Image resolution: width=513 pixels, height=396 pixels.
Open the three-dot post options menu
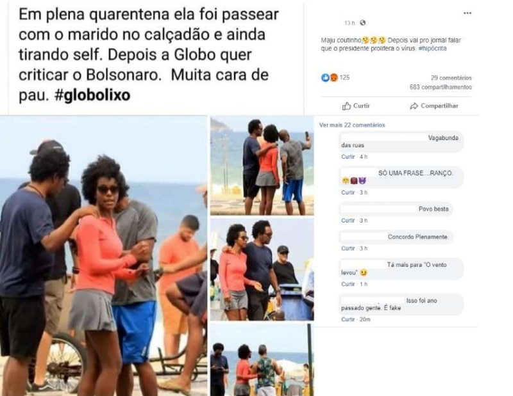[x=467, y=13]
